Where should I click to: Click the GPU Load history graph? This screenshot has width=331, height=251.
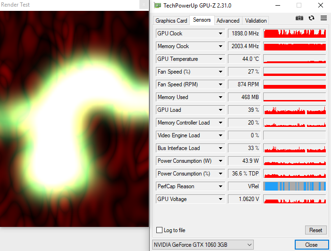tap(294, 110)
